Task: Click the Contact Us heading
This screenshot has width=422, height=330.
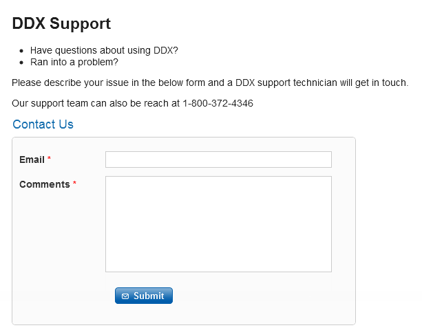Action: (43, 124)
